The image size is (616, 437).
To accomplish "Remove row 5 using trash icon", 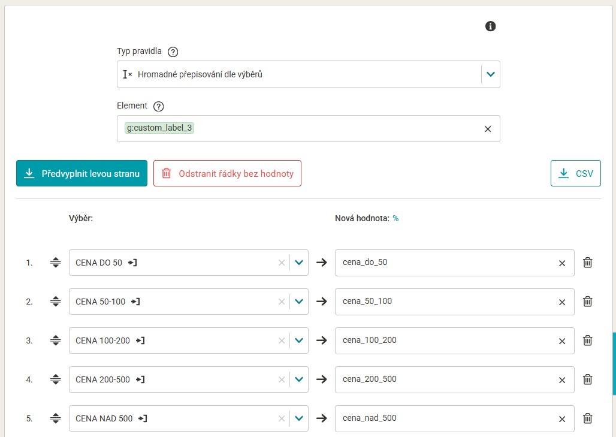I will (x=588, y=418).
